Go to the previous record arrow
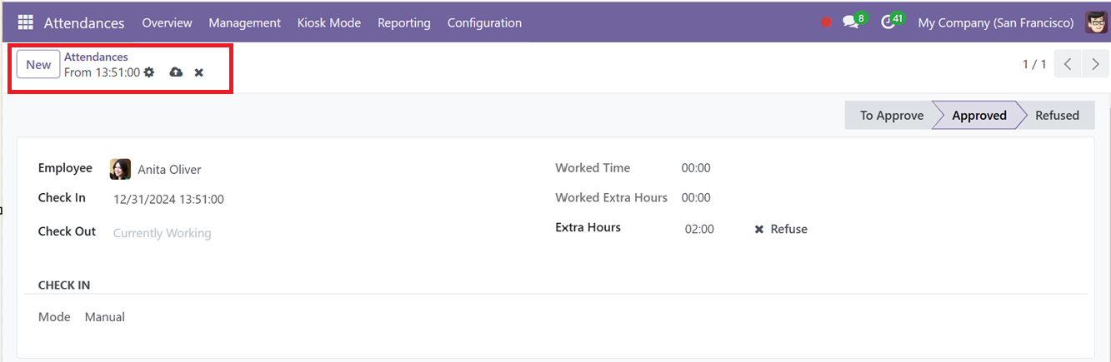 [1068, 64]
